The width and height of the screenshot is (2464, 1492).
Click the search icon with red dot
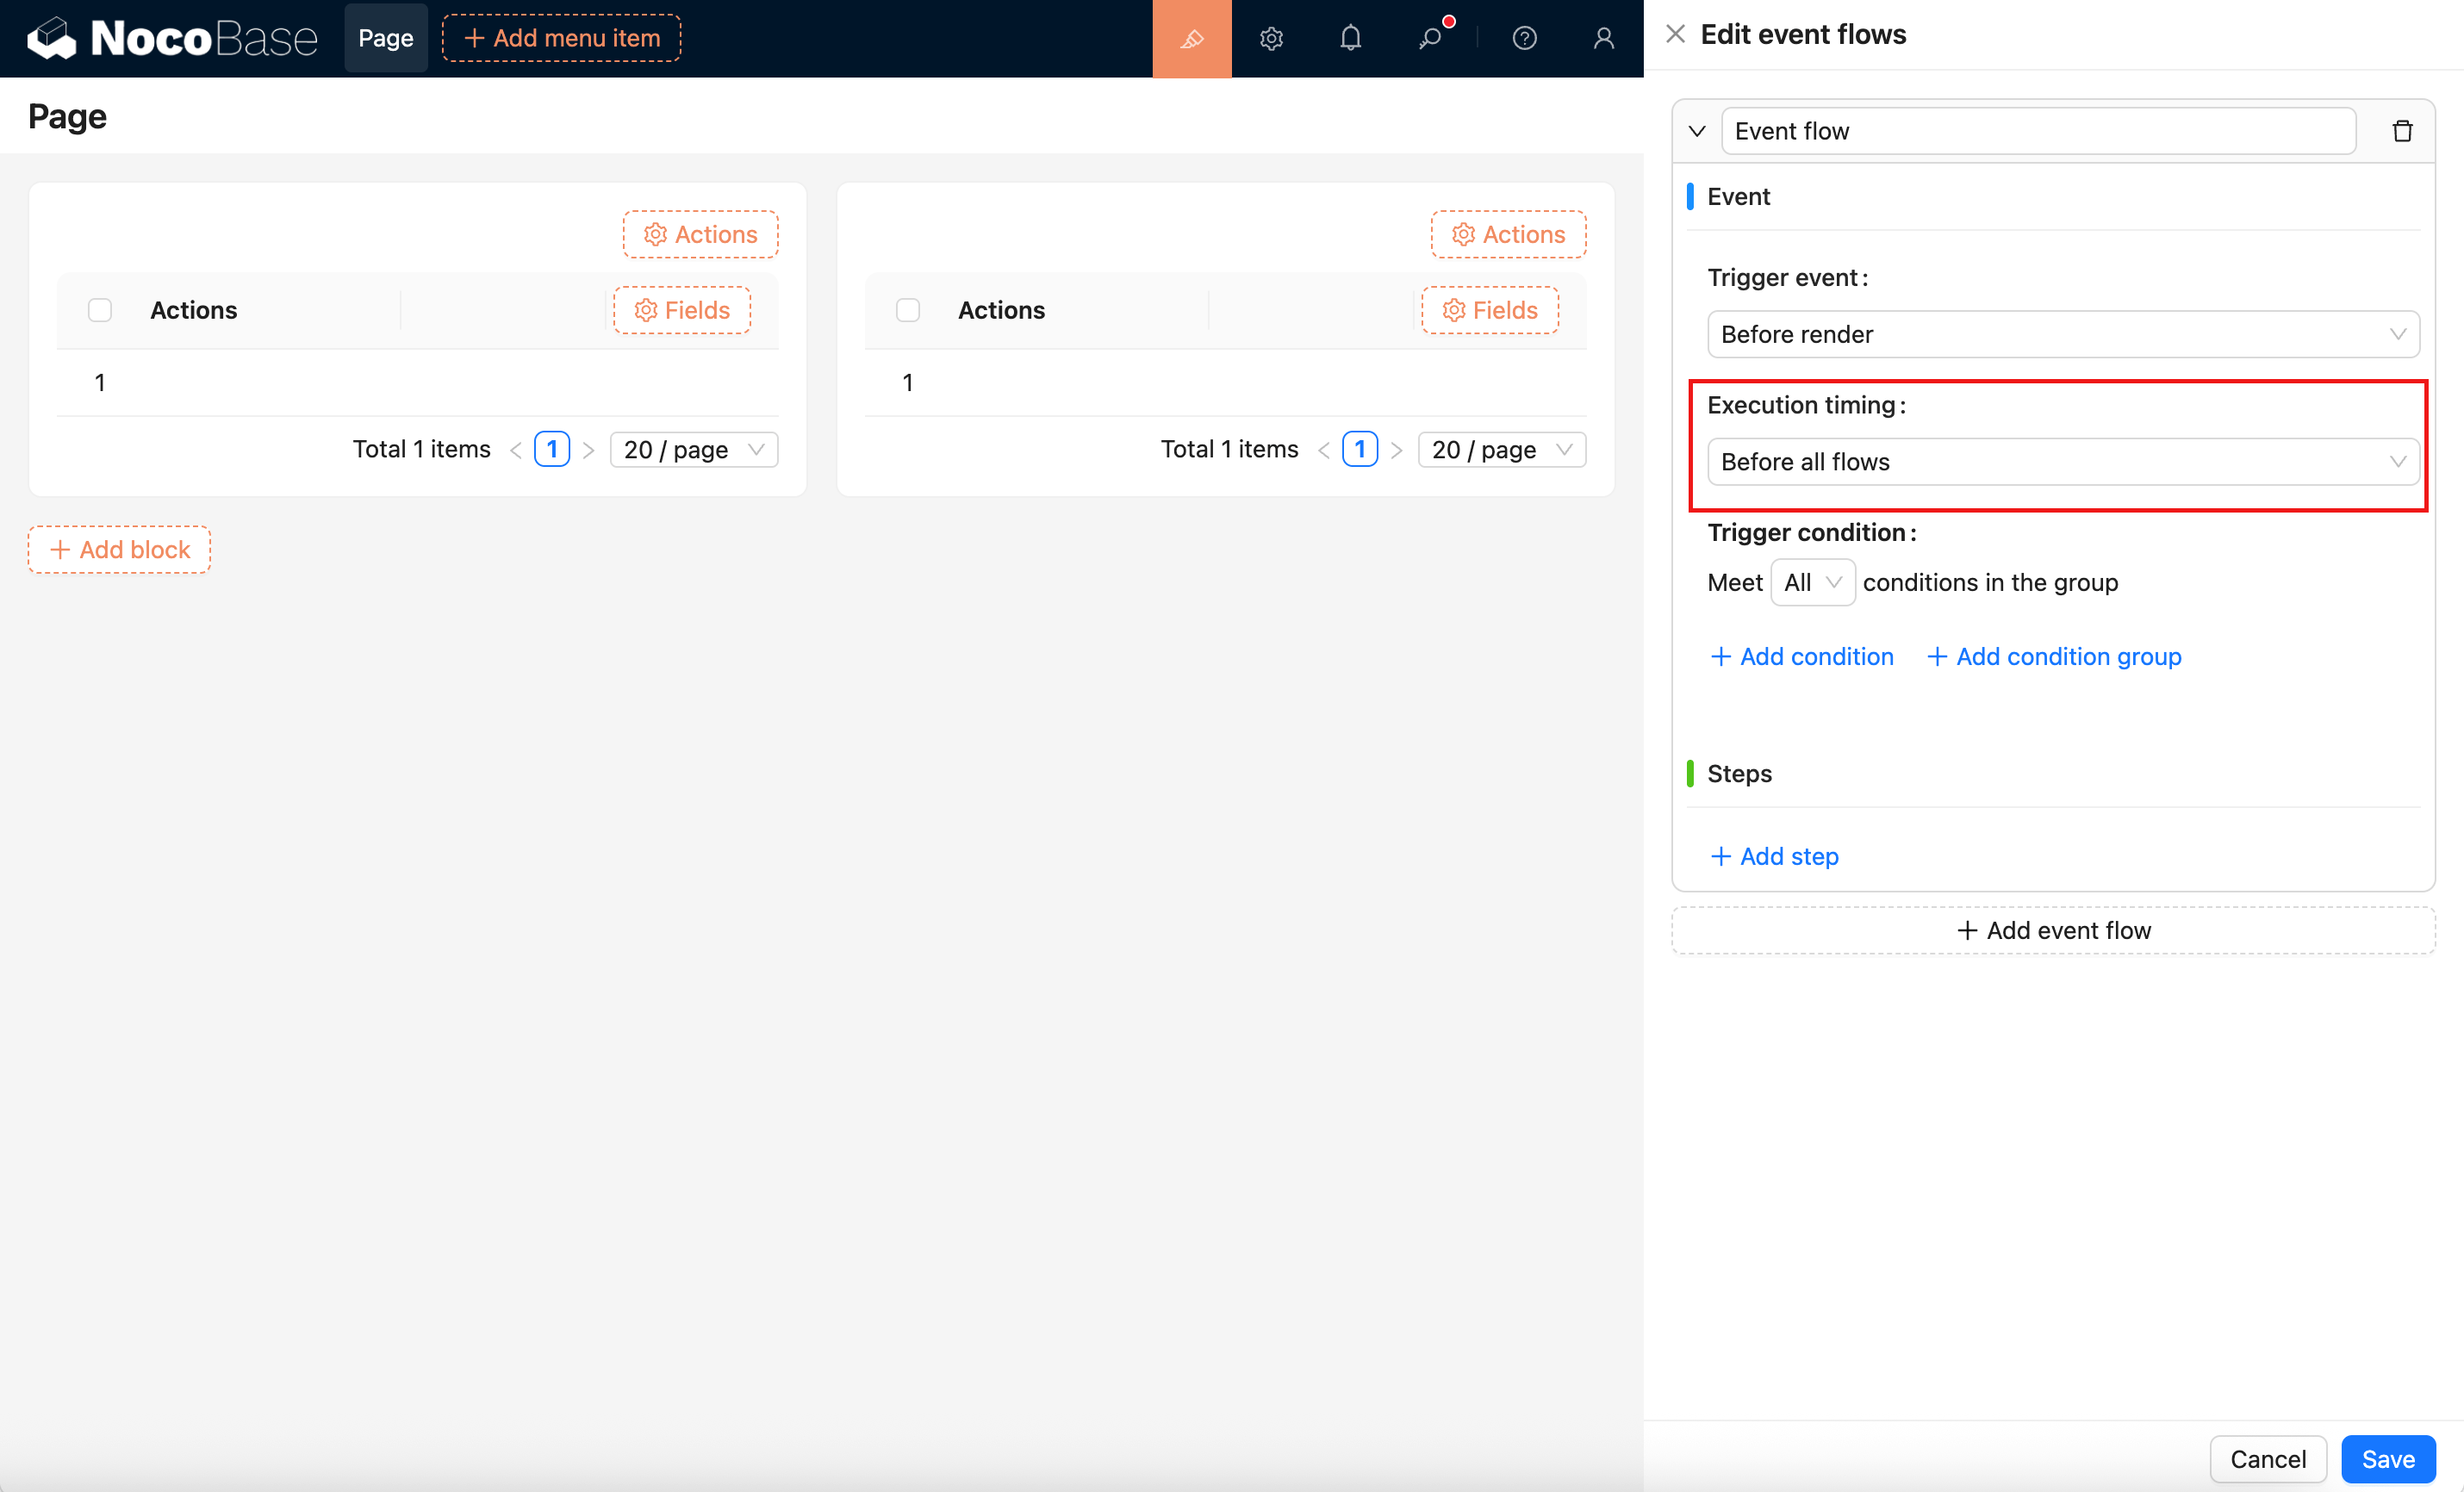point(1430,38)
